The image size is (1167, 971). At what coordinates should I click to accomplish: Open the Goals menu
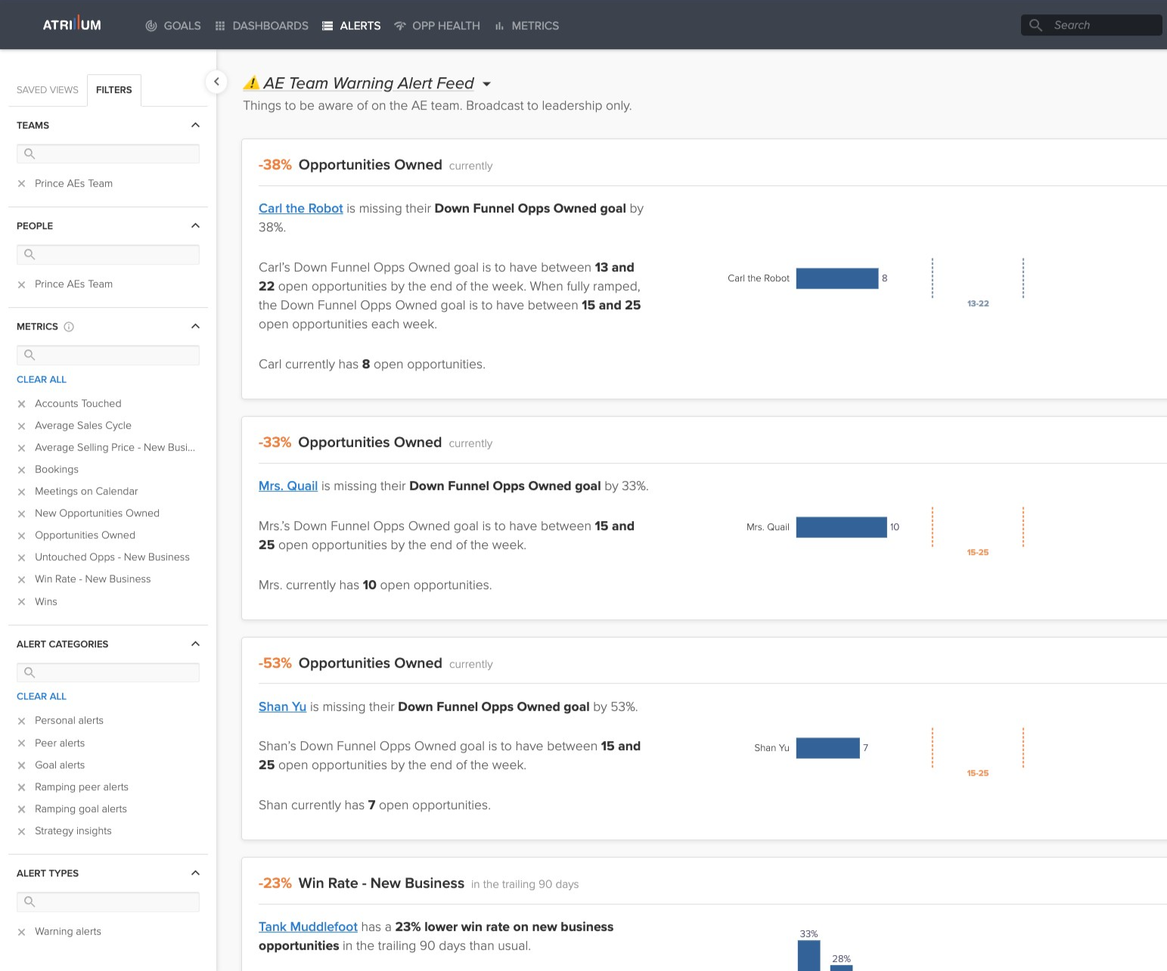(x=173, y=26)
